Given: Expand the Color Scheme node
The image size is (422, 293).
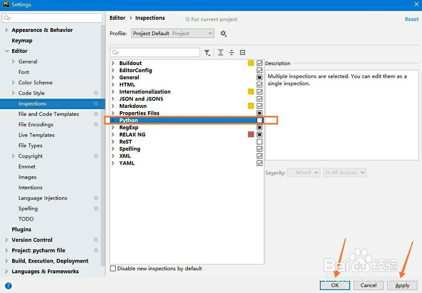Looking at the screenshot, I should point(13,83).
